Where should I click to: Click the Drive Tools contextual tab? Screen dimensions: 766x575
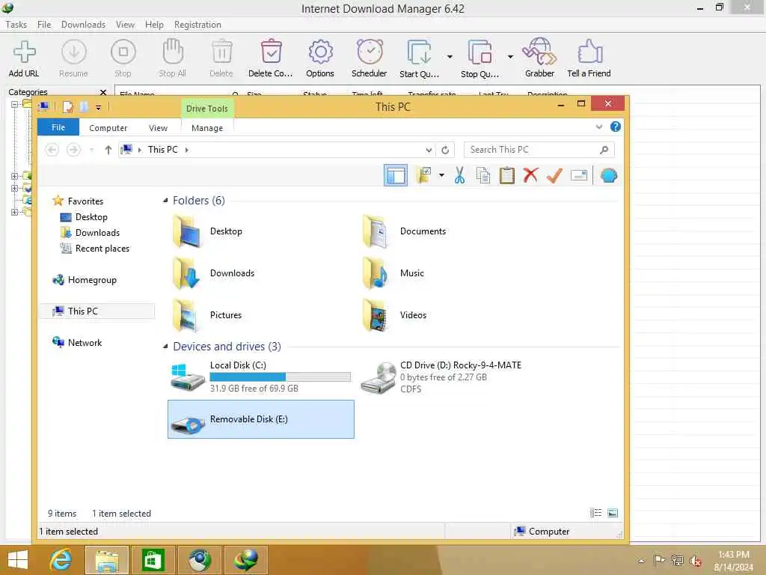click(x=207, y=108)
